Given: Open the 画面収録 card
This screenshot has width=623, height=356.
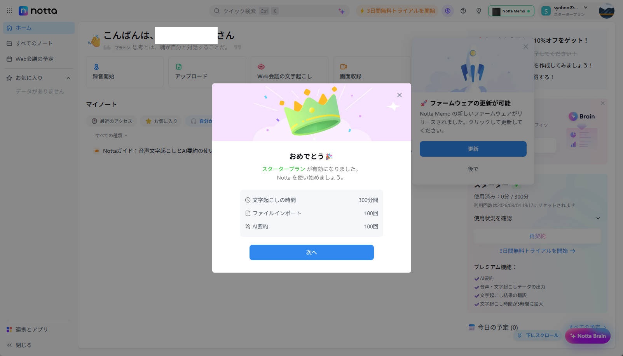Looking at the screenshot, I should coord(371,72).
